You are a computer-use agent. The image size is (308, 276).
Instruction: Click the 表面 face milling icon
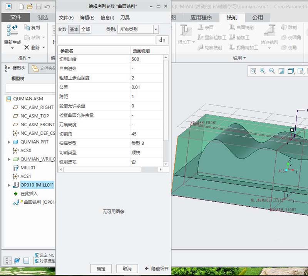pyautogui.click(x=200, y=27)
